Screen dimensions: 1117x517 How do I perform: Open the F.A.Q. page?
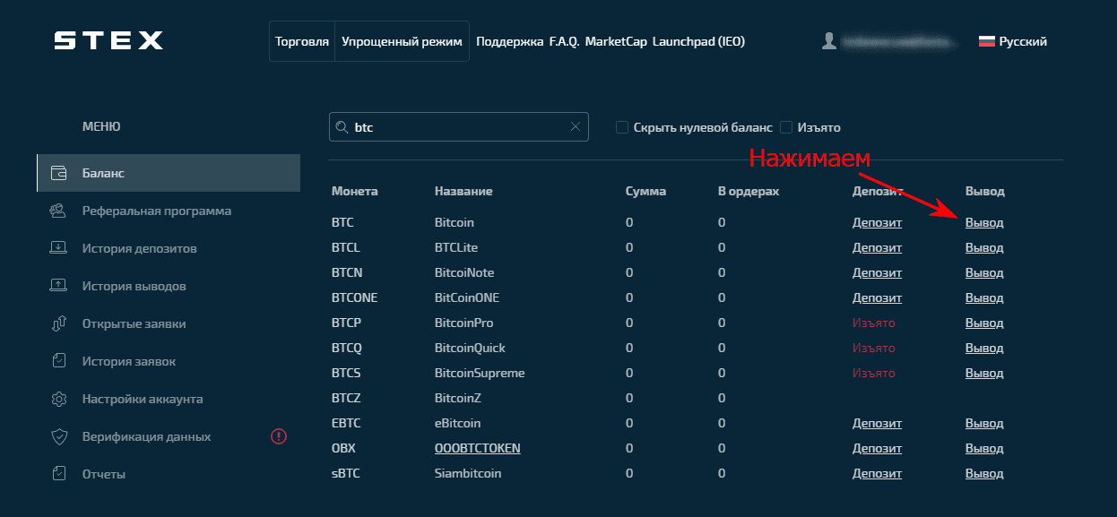coord(564,41)
